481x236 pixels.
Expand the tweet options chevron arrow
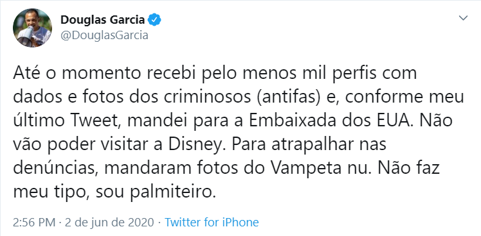463,18
